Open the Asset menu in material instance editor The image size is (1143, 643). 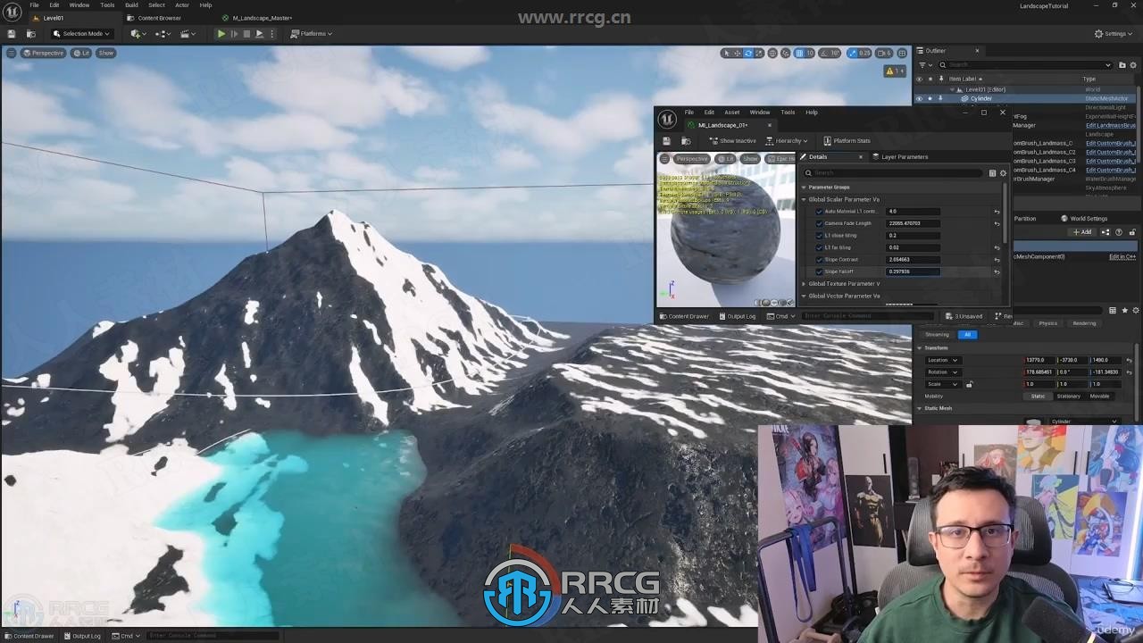pyautogui.click(x=732, y=113)
